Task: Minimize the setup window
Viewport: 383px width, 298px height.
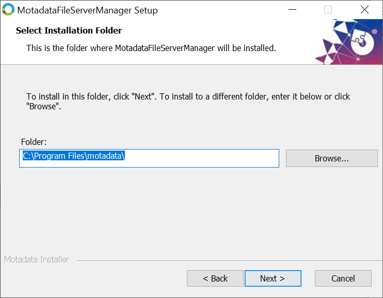Action: [x=292, y=10]
